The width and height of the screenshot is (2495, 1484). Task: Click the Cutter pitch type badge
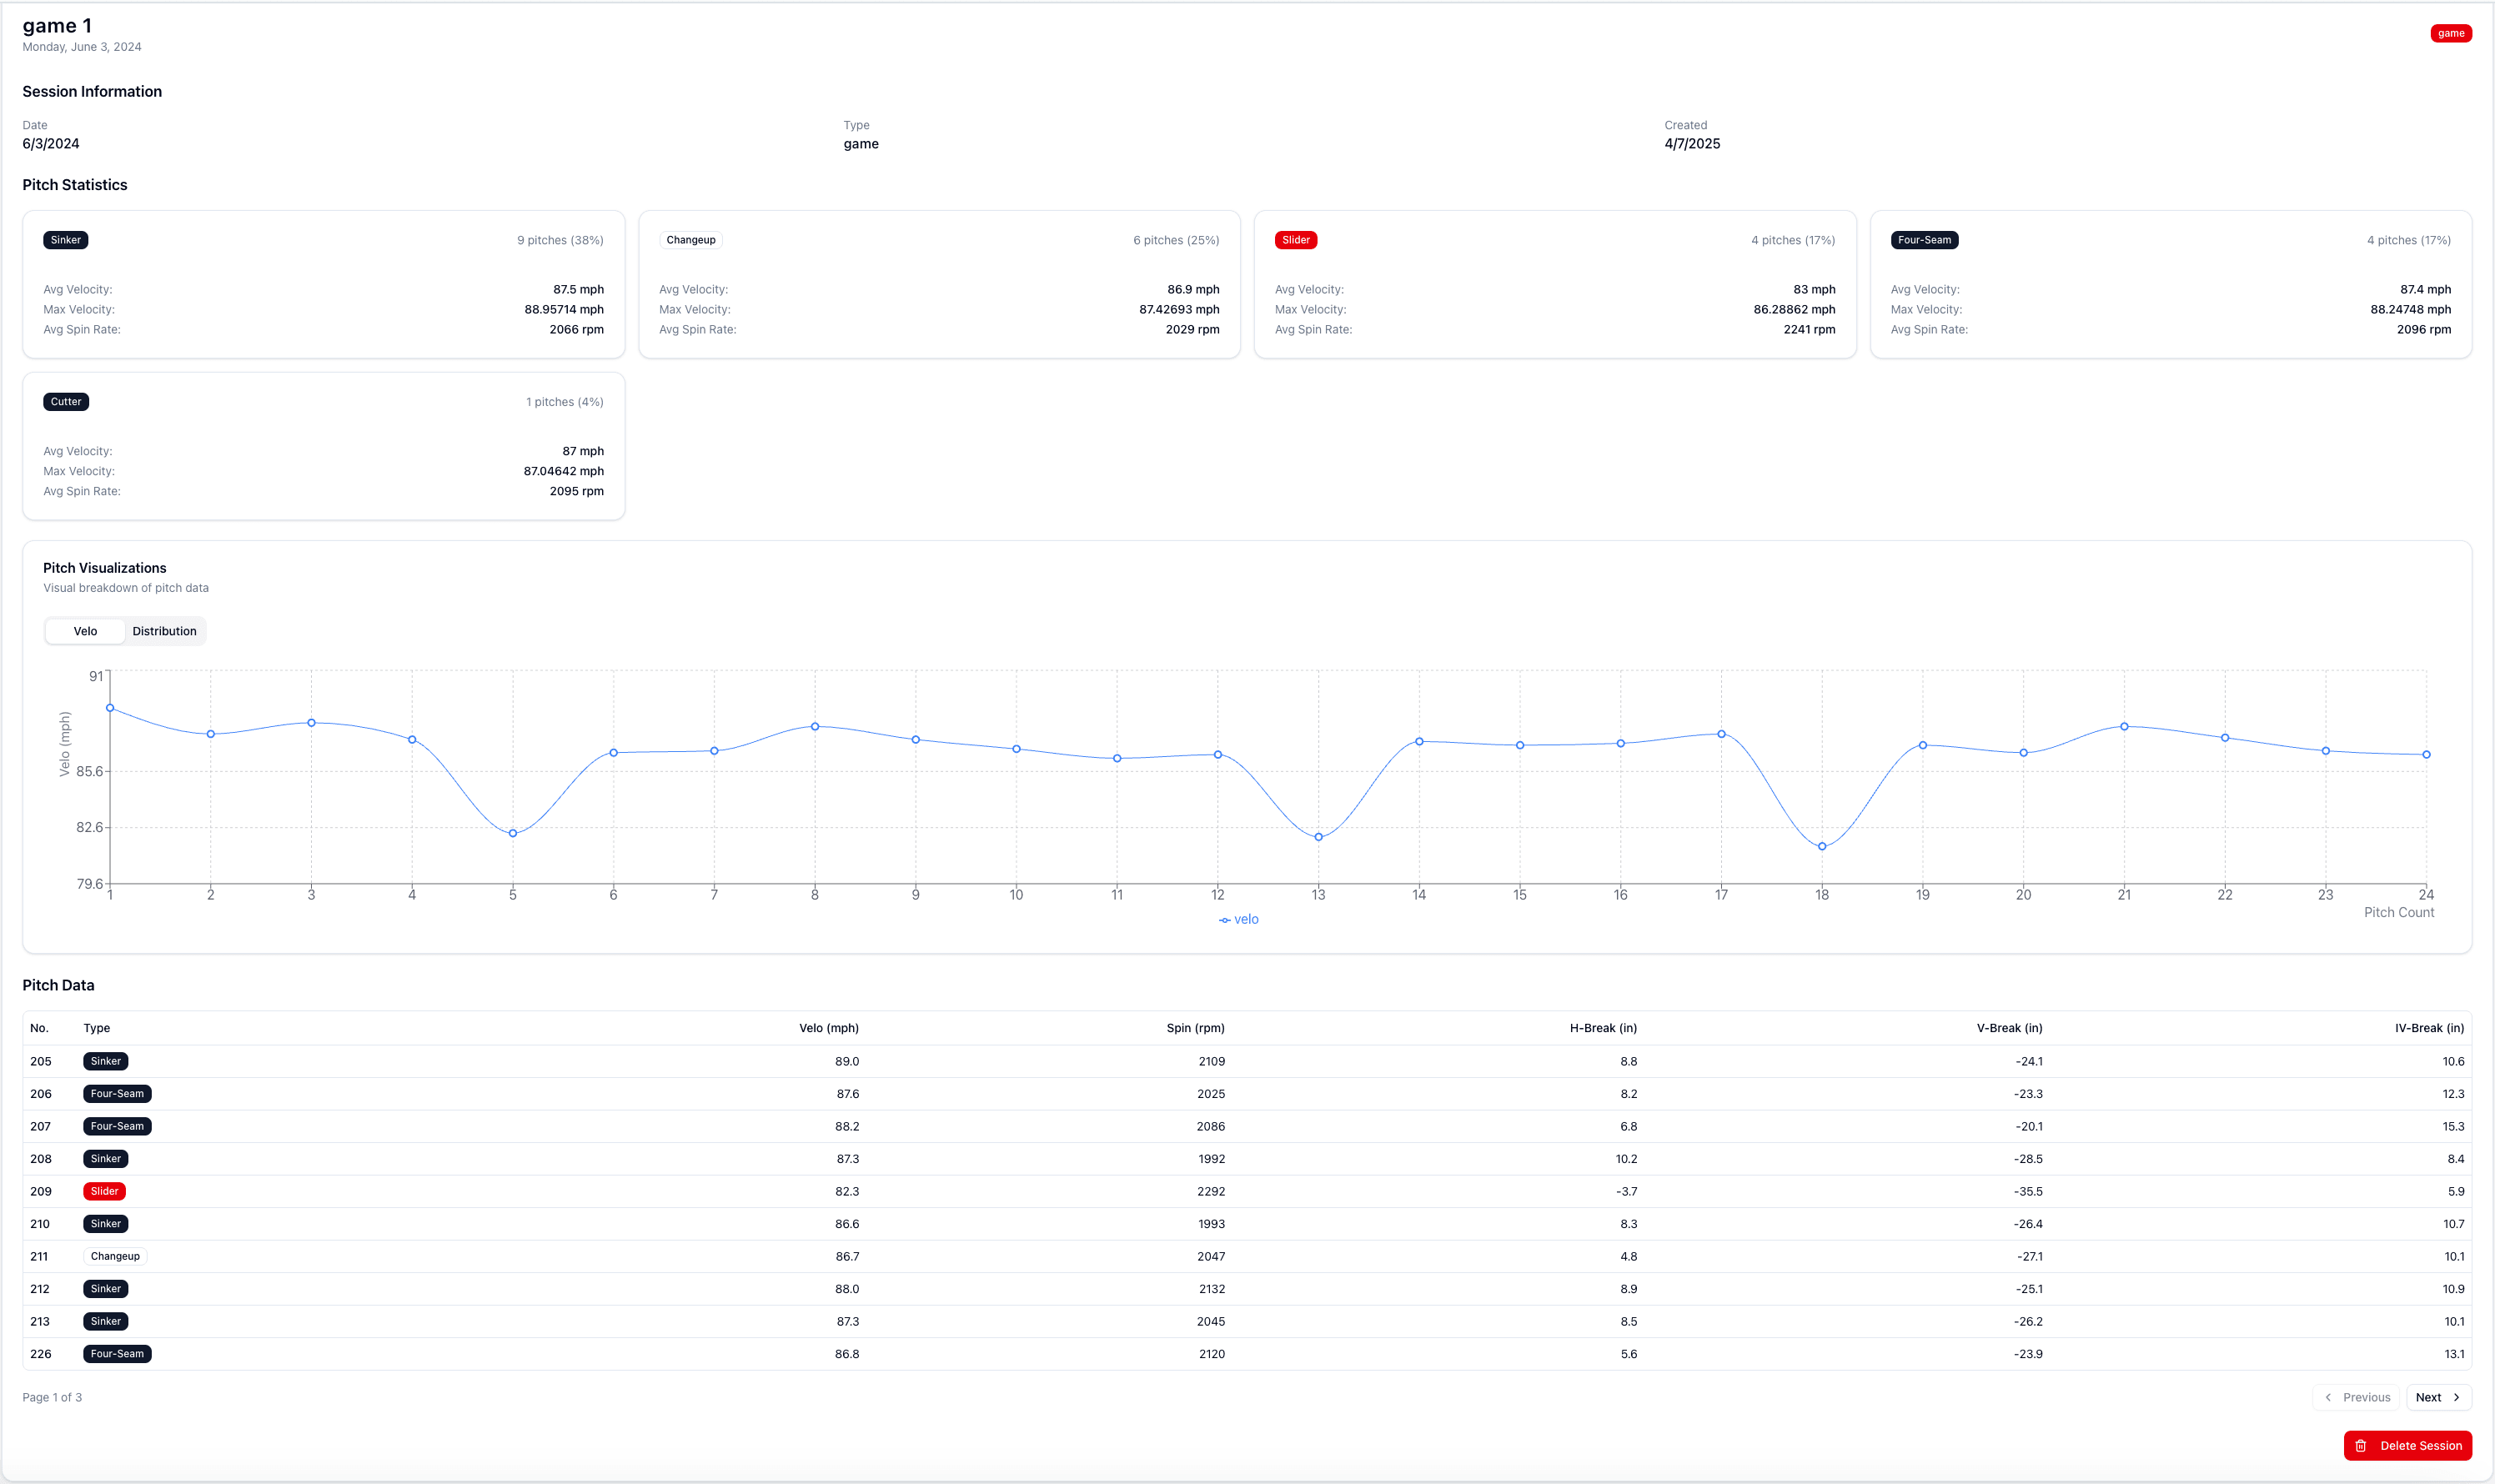65,401
